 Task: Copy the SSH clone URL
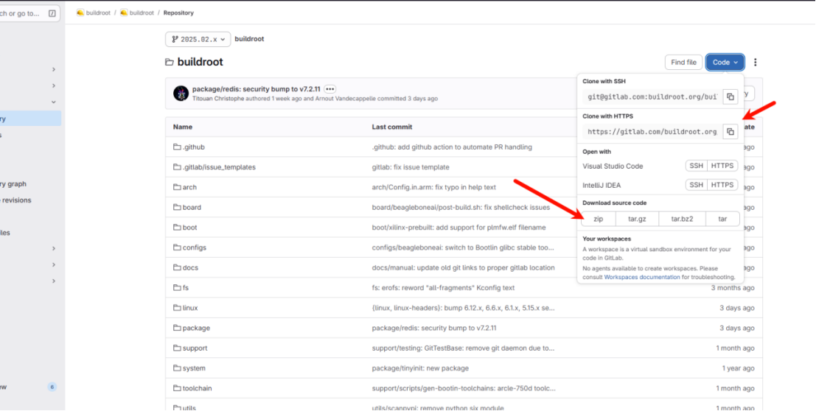point(730,96)
